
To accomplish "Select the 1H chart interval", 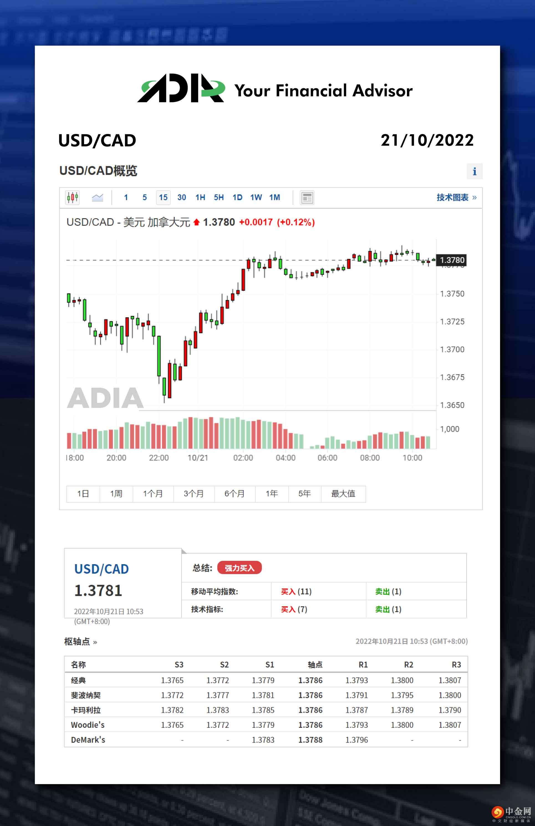I will pyautogui.click(x=200, y=197).
